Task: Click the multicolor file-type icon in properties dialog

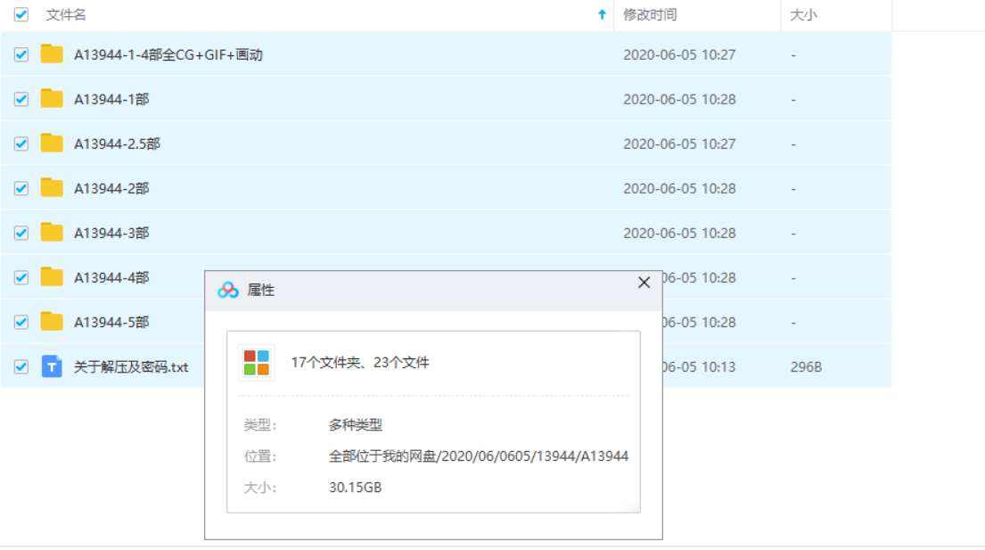Action: click(257, 363)
